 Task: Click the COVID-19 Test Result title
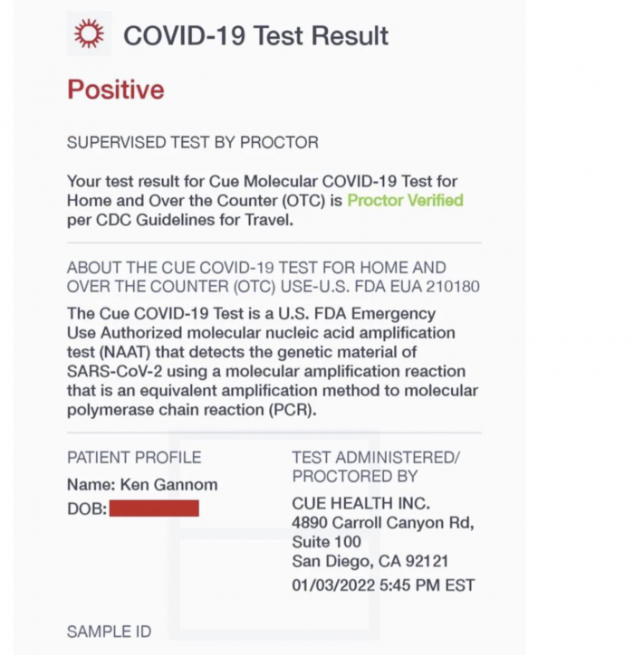click(x=255, y=35)
